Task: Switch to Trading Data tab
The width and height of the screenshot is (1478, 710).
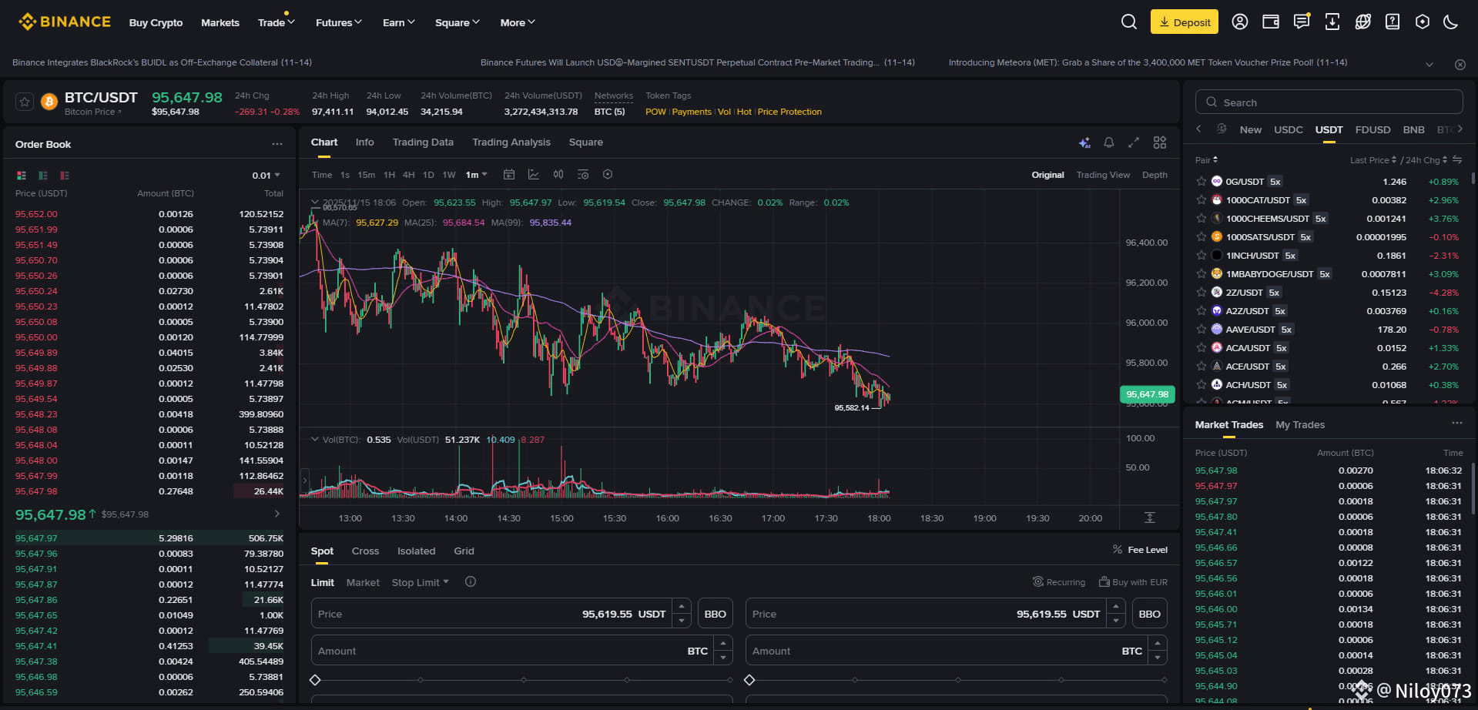Action: coord(423,142)
